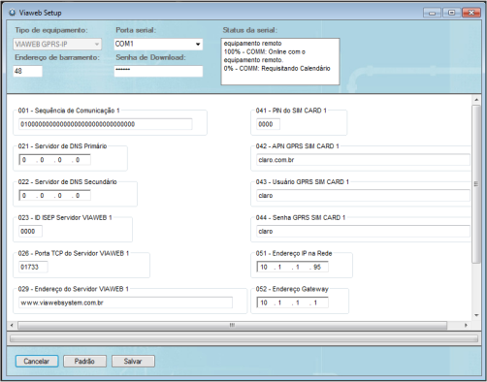Click the 044 Senha GPRS SIM CARD field
Screen dimensions: 487x382
(x=363, y=231)
